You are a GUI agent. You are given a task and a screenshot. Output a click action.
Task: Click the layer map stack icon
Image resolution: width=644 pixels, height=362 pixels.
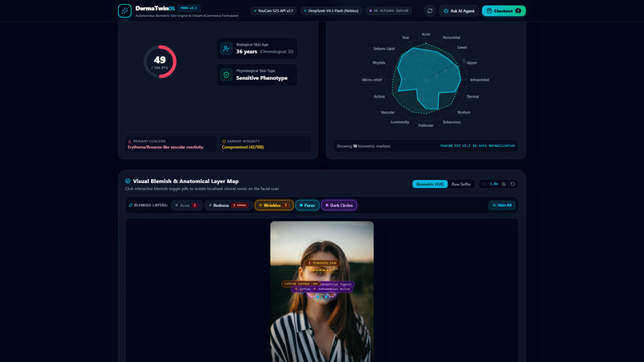(128, 181)
